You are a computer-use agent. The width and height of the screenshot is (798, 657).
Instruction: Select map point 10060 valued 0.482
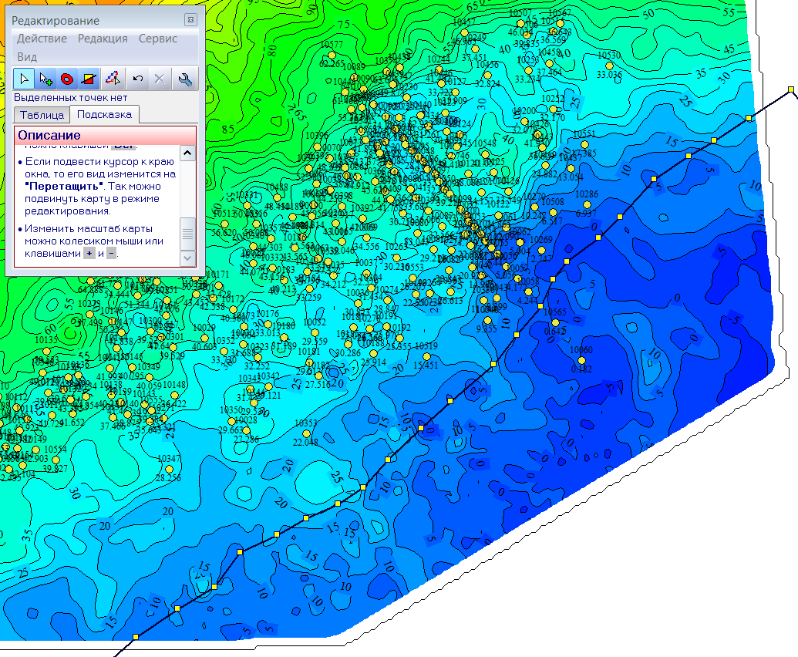click(x=581, y=360)
